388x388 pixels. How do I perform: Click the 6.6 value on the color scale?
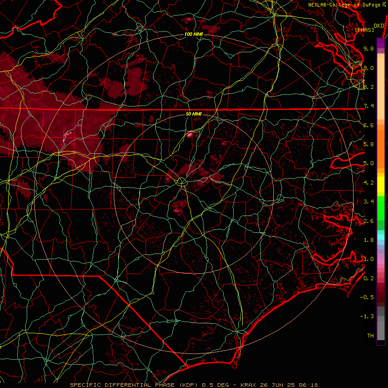coord(369,125)
